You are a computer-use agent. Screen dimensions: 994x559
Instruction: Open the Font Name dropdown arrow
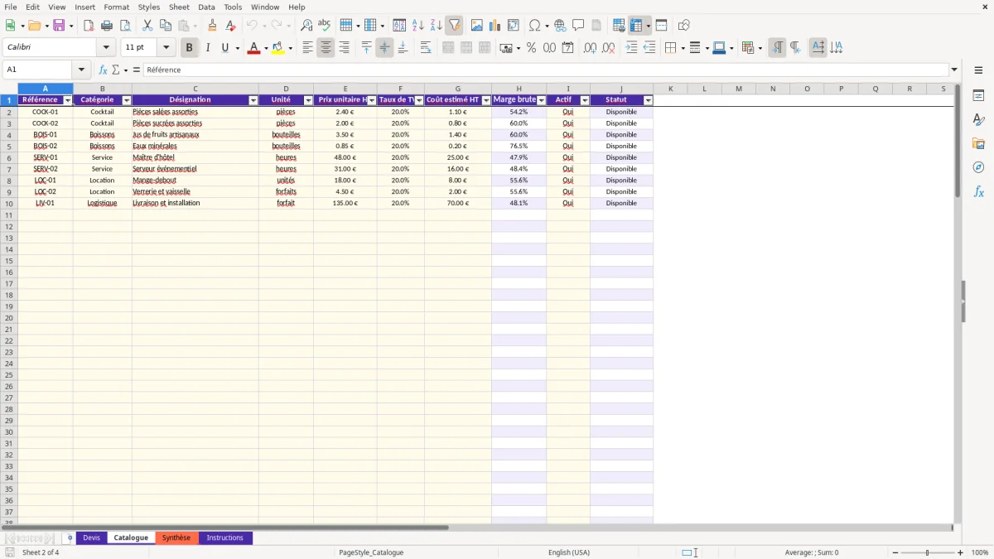tap(106, 48)
